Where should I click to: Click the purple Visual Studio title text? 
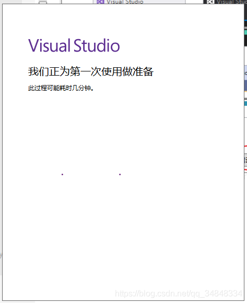coord(74,45)
